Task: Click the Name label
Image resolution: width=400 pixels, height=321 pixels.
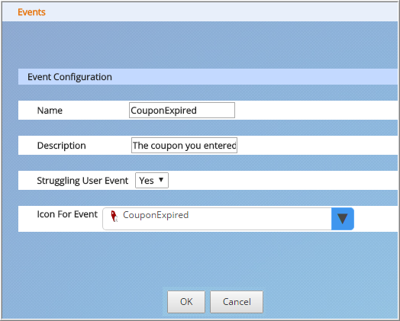Action: 50,111
